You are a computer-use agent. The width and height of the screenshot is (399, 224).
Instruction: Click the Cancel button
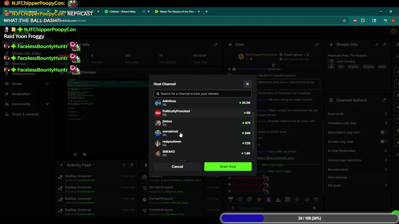[177, 167]
